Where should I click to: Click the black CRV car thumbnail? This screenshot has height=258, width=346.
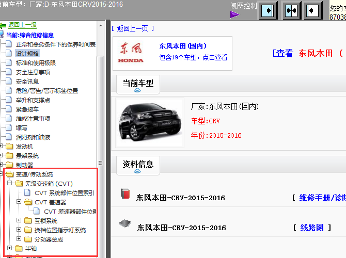coord(150,123)
